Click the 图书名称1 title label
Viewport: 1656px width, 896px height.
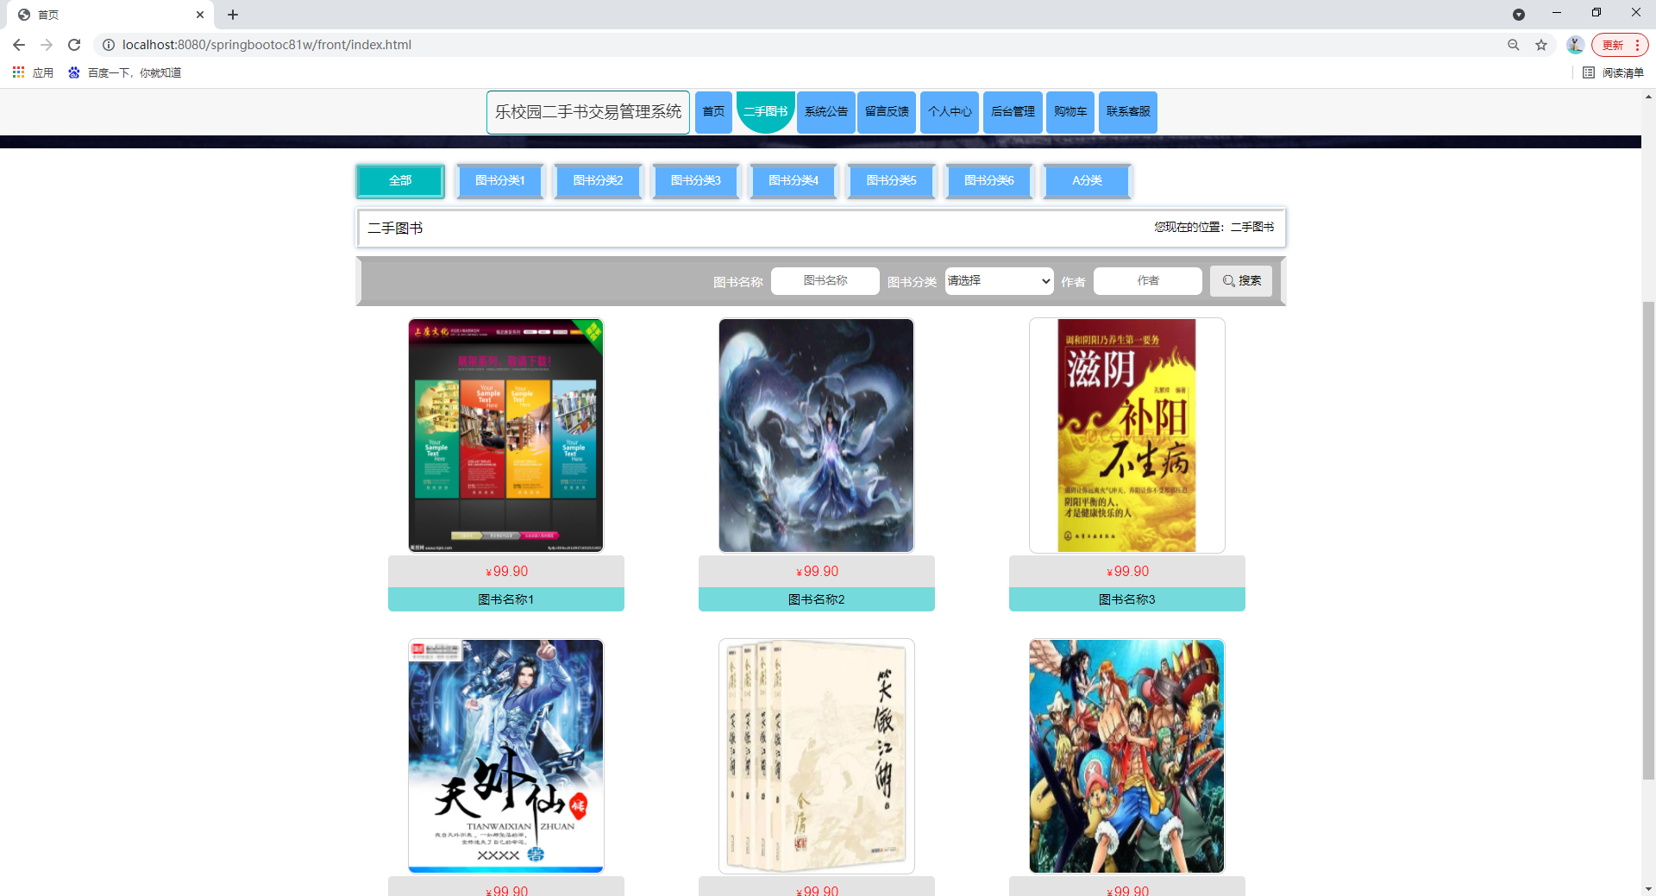(x=506, y=599)
